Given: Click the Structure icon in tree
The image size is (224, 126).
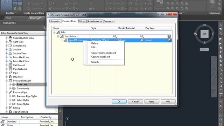Looking at the screenshot, I should click(10, 77).
